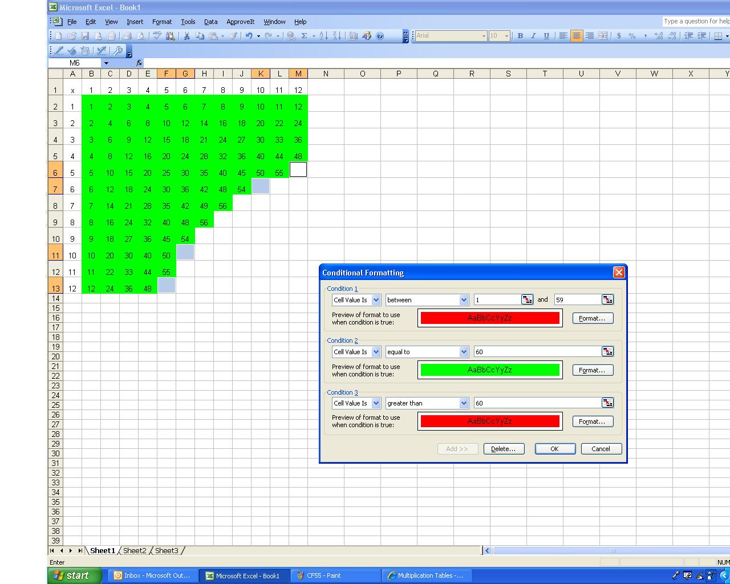Screen dimensions: 730x584
Task: Click the ApproveIt wrench settings icon
Action: click(x=117, y=51)
